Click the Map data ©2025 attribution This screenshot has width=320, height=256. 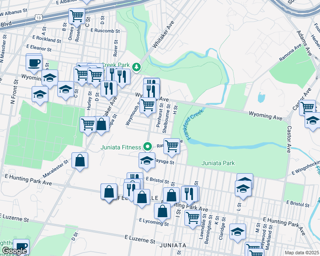click(302, 253)
